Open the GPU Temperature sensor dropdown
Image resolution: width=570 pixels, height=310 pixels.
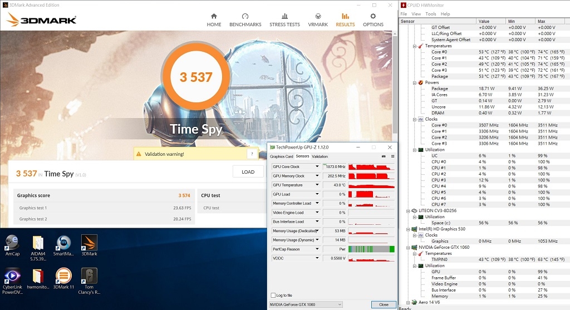pyautogui.click(x=317, y=185)
